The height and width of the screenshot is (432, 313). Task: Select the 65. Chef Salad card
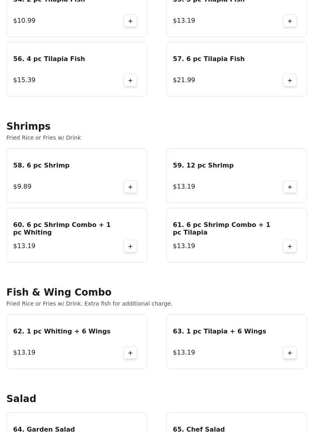pyautogui.click(x=236, y=422)
